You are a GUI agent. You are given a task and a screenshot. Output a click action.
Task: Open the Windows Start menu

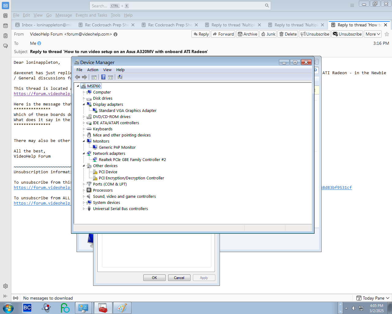coord(8,308)
